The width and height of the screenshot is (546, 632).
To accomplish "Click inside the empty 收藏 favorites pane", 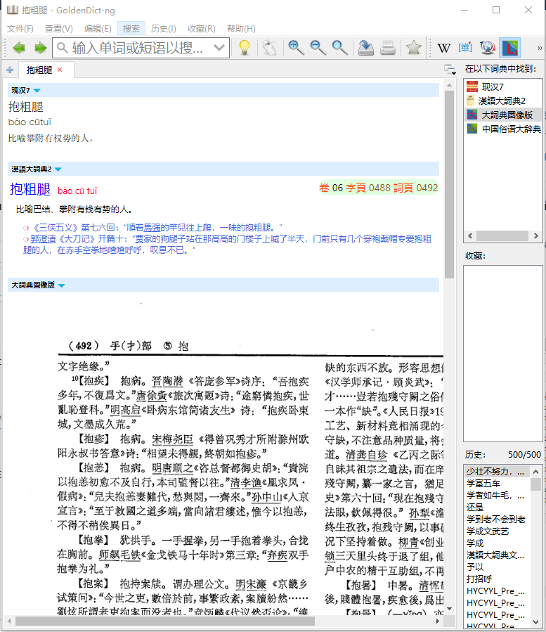I will coord(503,354).
